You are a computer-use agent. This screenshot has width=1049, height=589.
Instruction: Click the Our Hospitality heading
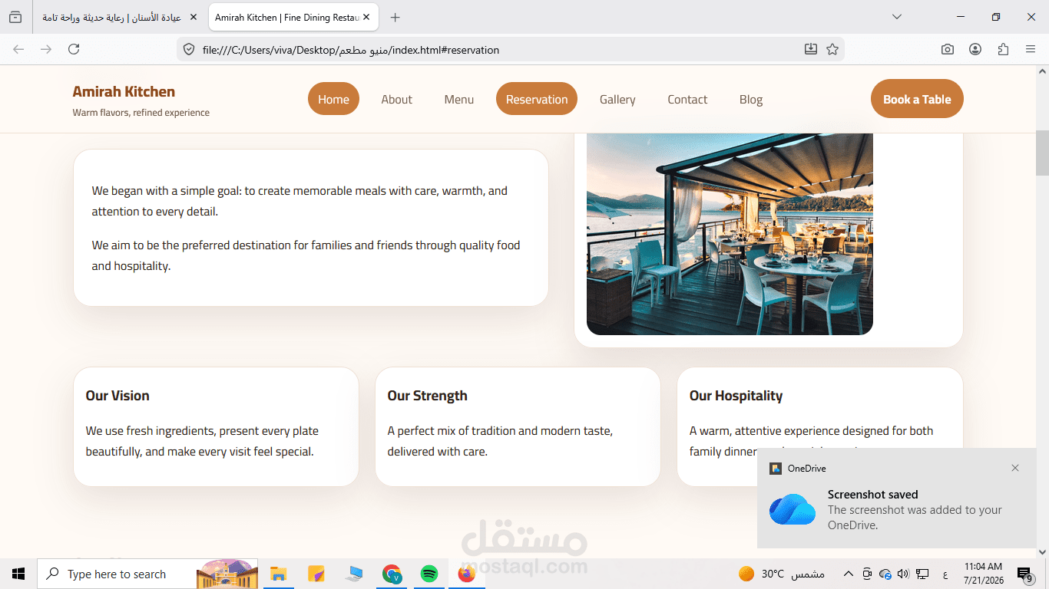point(736,396)
